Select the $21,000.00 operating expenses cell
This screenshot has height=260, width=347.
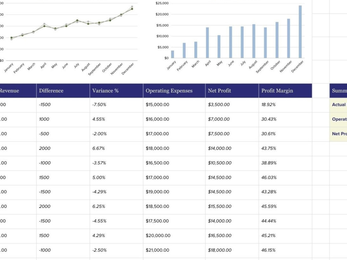pyautogui.click(x=174, y=250)
